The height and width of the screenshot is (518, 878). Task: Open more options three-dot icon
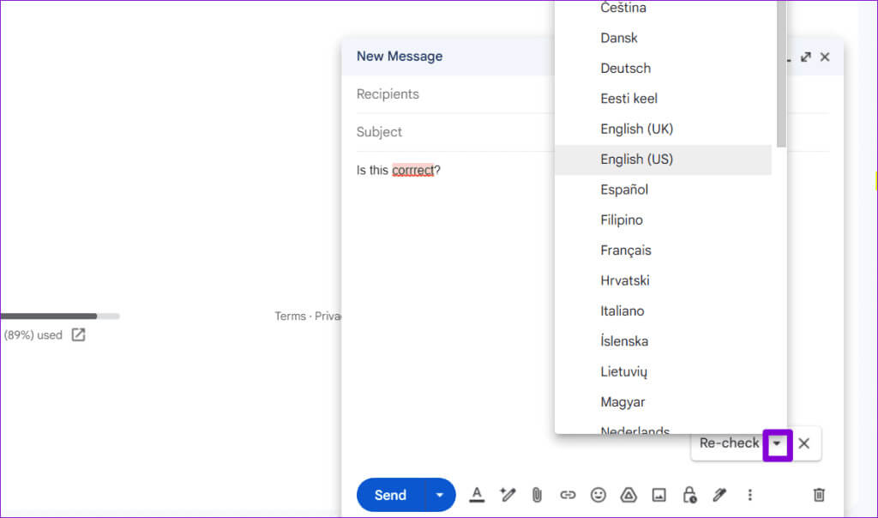click(749, 495)
